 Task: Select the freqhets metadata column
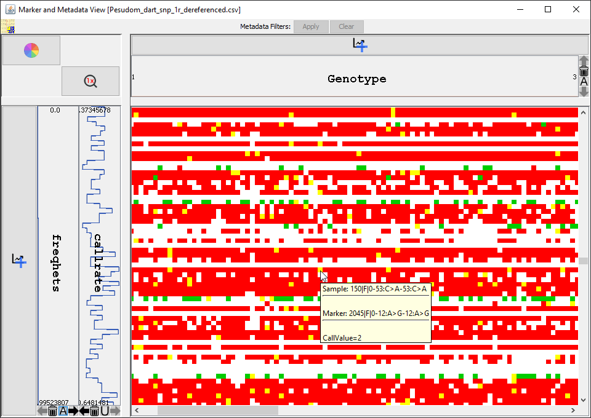(x=58, y=256)
